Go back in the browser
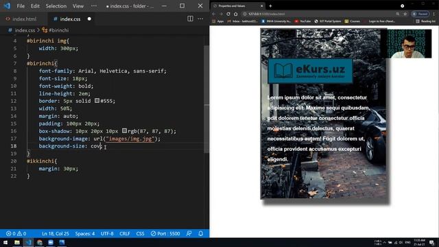The image size is (439, 247). pos(213,14)
